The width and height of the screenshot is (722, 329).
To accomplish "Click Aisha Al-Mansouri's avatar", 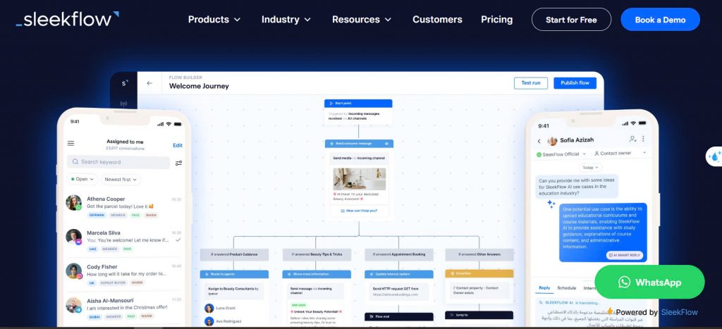I will [73, 304].
